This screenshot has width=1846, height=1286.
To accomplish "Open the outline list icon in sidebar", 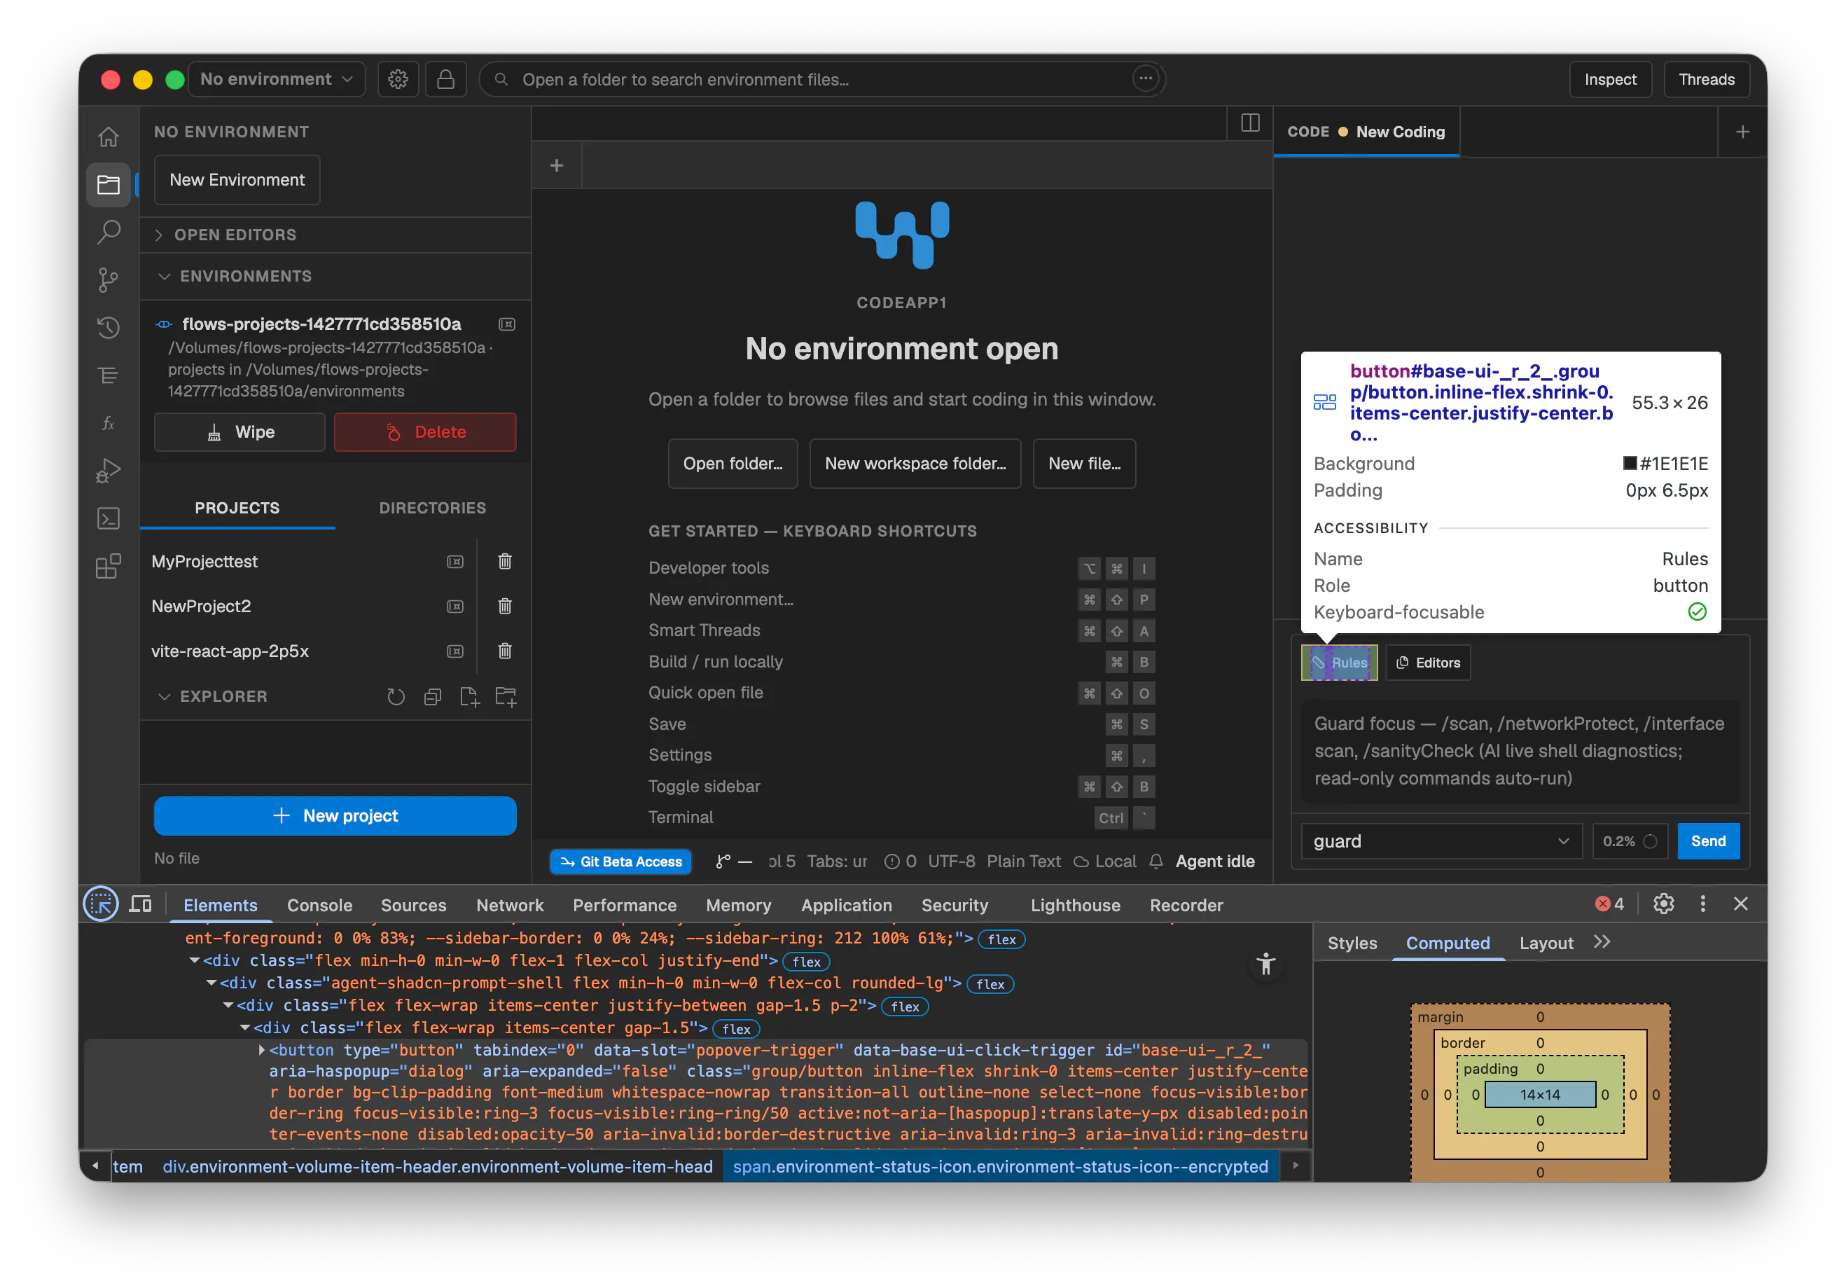I will point(109,375).
